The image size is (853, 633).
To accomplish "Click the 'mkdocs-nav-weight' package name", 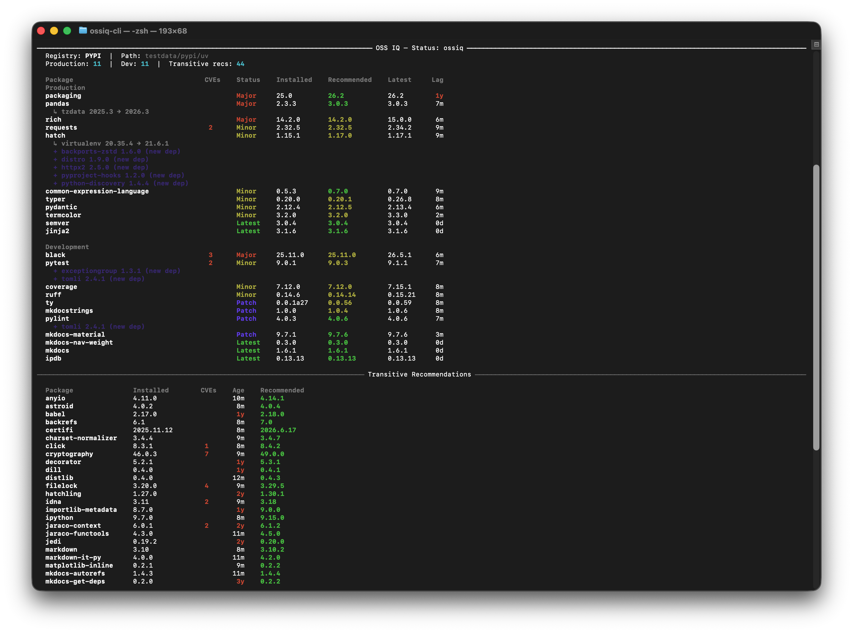I will pyautogui.click(x=79, y=343).
